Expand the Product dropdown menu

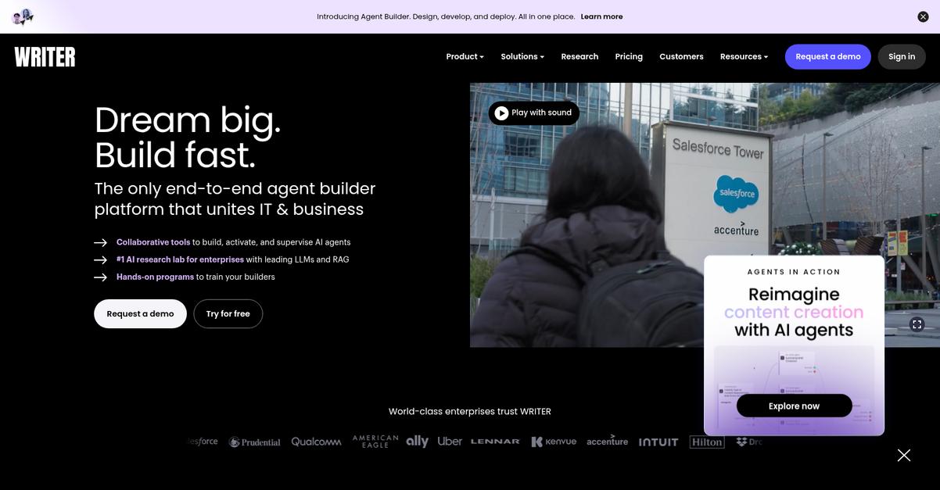pyautogui.click(x=465, y=56)
